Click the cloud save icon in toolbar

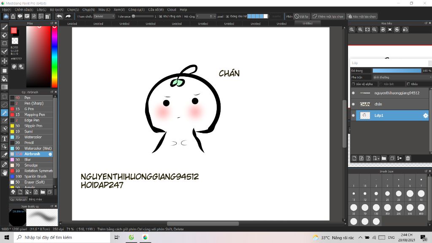[6, 16]
